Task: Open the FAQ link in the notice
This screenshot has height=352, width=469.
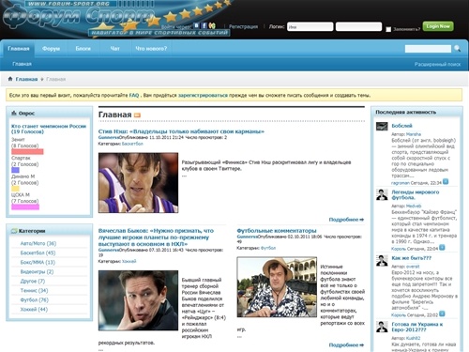Action: coord(134,95)
